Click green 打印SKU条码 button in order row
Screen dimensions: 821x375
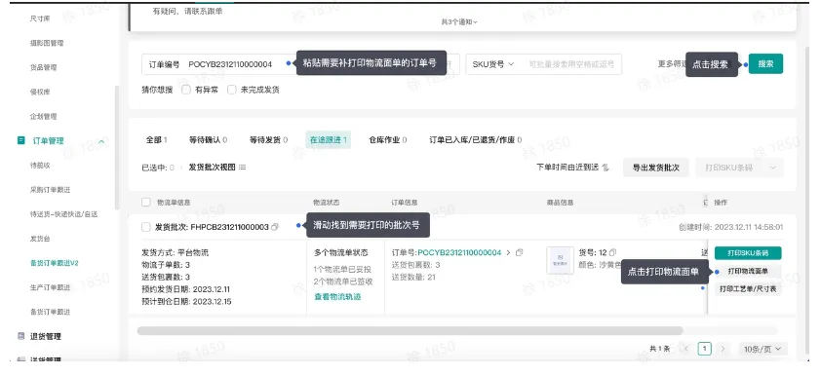pos(748,253)
